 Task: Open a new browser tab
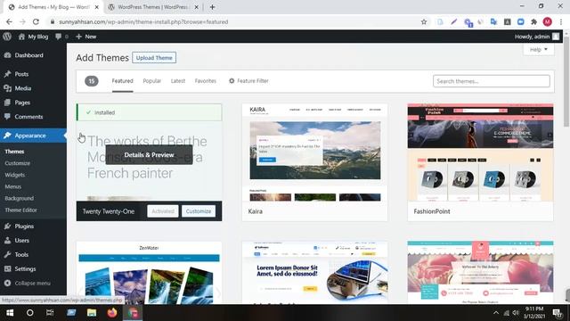coord(212,7)
